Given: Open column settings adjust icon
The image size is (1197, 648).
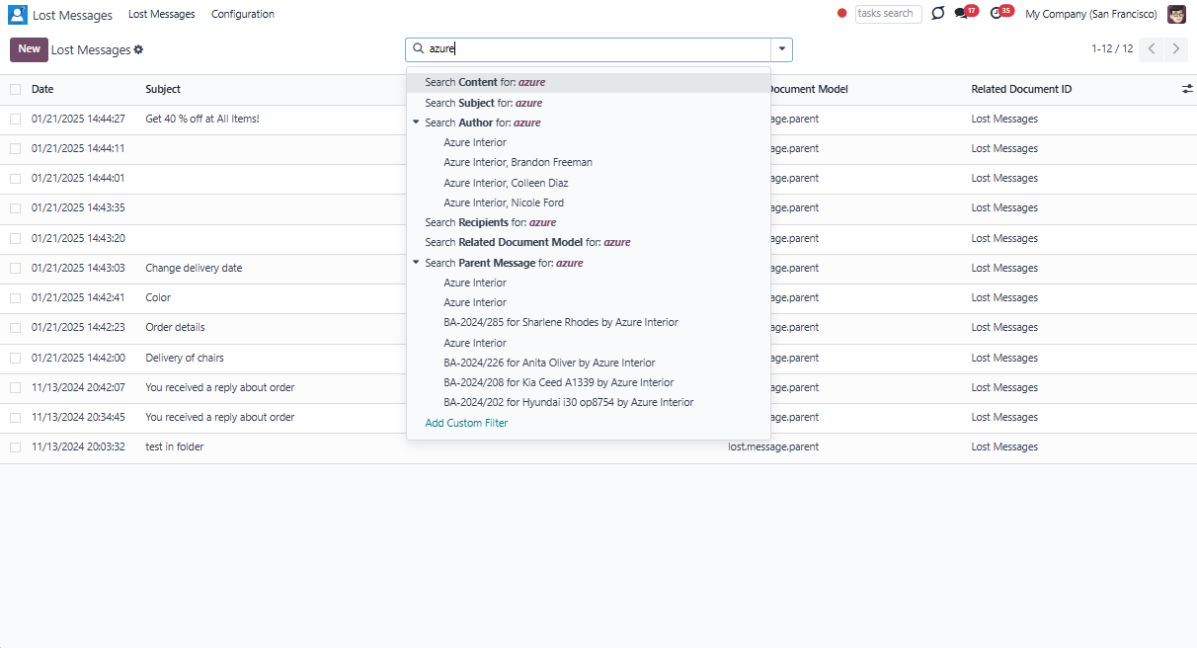Looking at the screenshot, I should tap(1187, 89).
